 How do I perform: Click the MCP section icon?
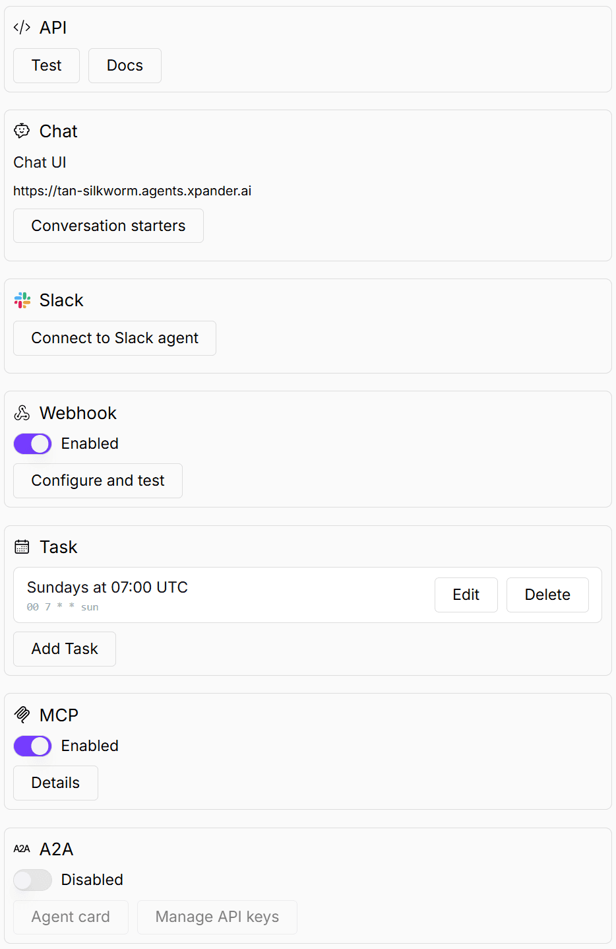(22, 715)
